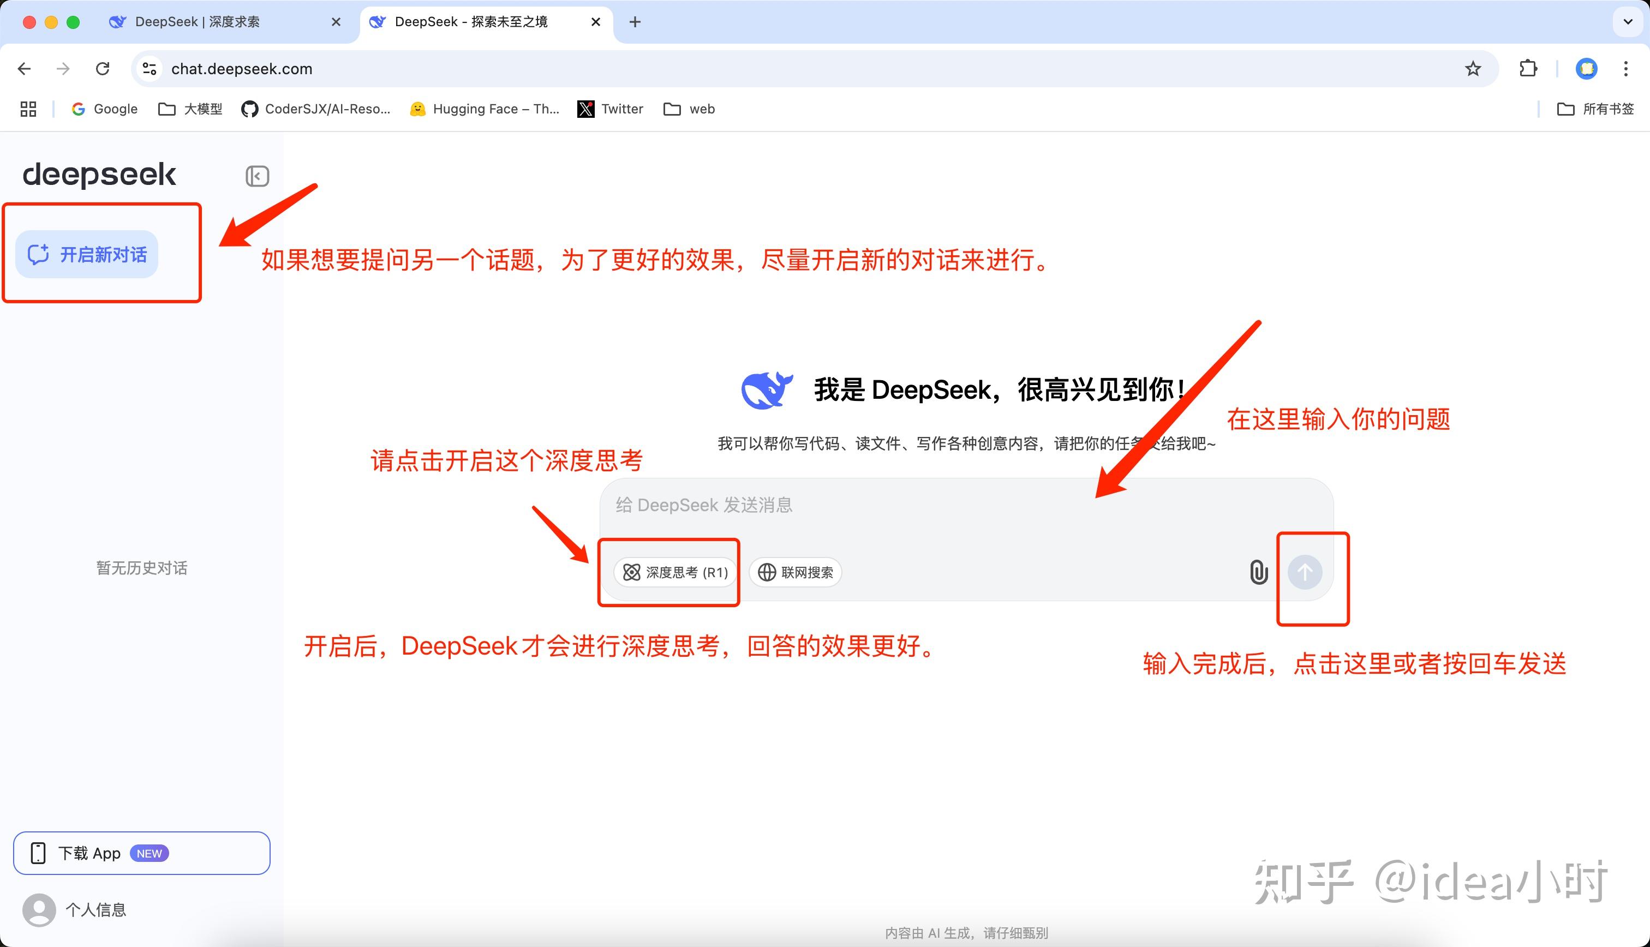1650x947 pixels.
Task: Start a new chat with 开启新对话
Action: pos(87,254)
